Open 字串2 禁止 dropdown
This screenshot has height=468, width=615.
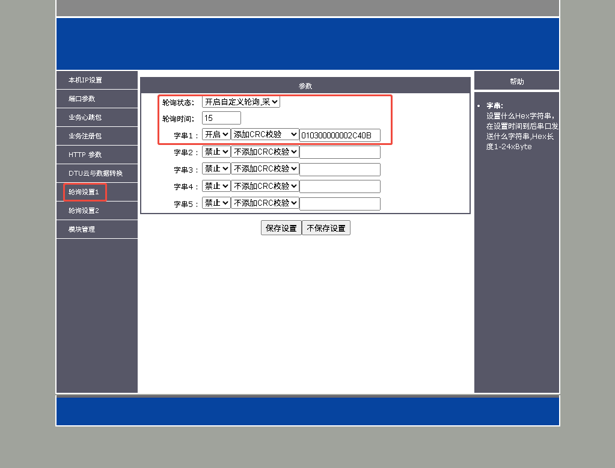coord(216,152)
